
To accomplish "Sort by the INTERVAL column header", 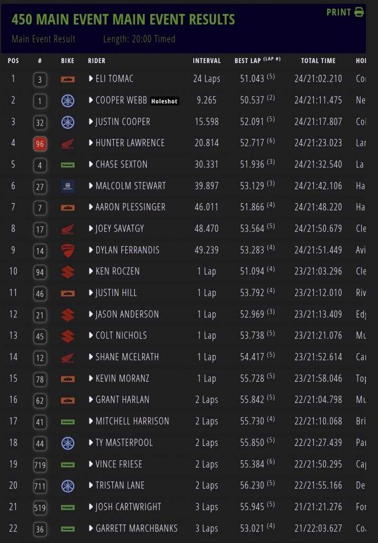I will pyautogui.click(x=206, y=61).
